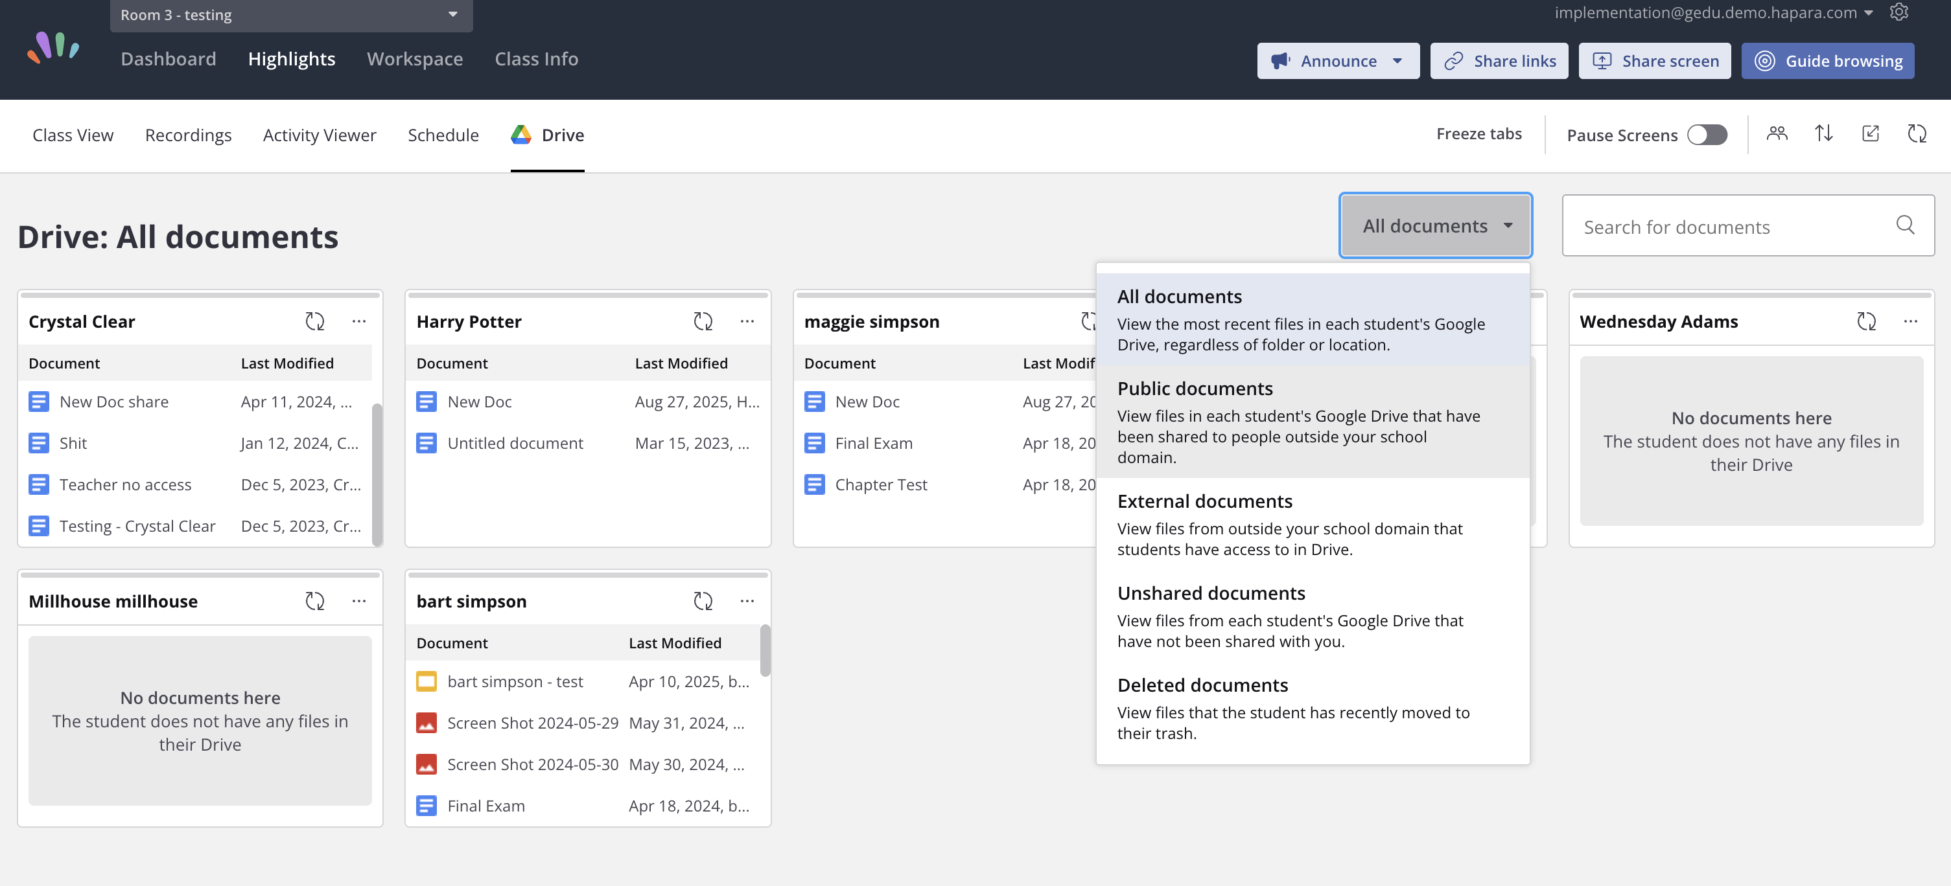Refresh maggie simpson's documents
Screen dimensions: 1951x886
1089,321
